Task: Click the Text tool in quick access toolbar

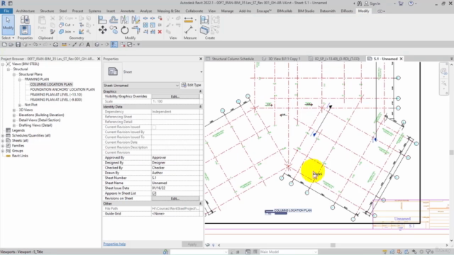Action: (x=88, y=45)
